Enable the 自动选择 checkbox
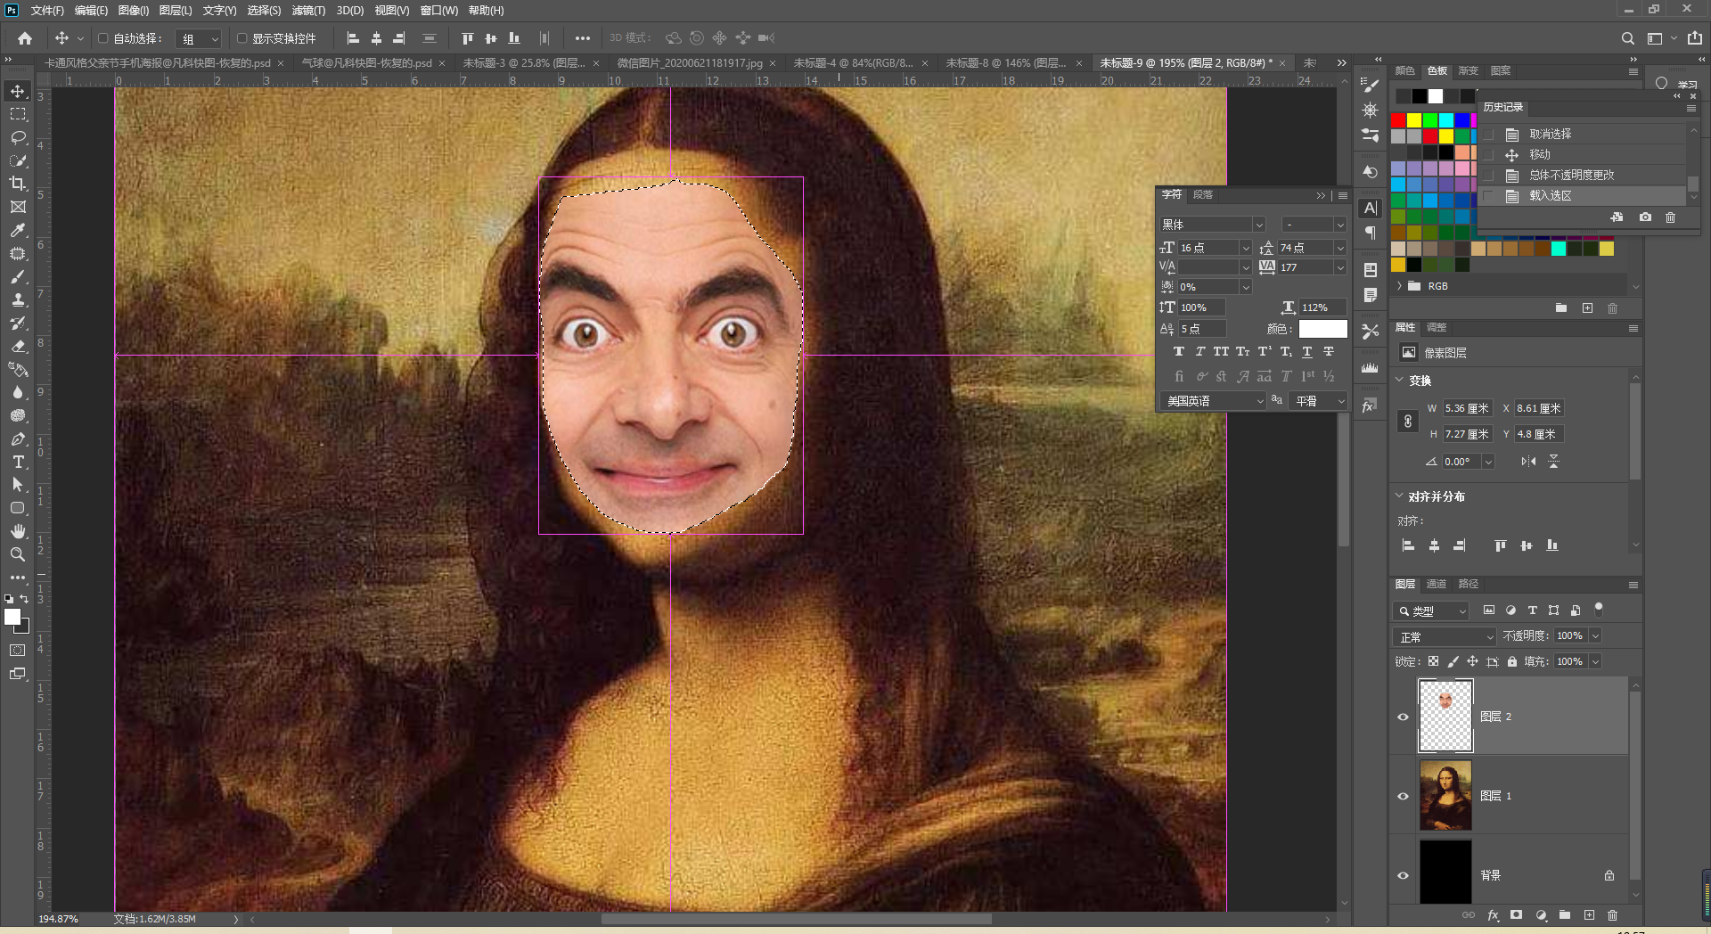This screenshot has height=934, width=1711. [x=103, y=38]
